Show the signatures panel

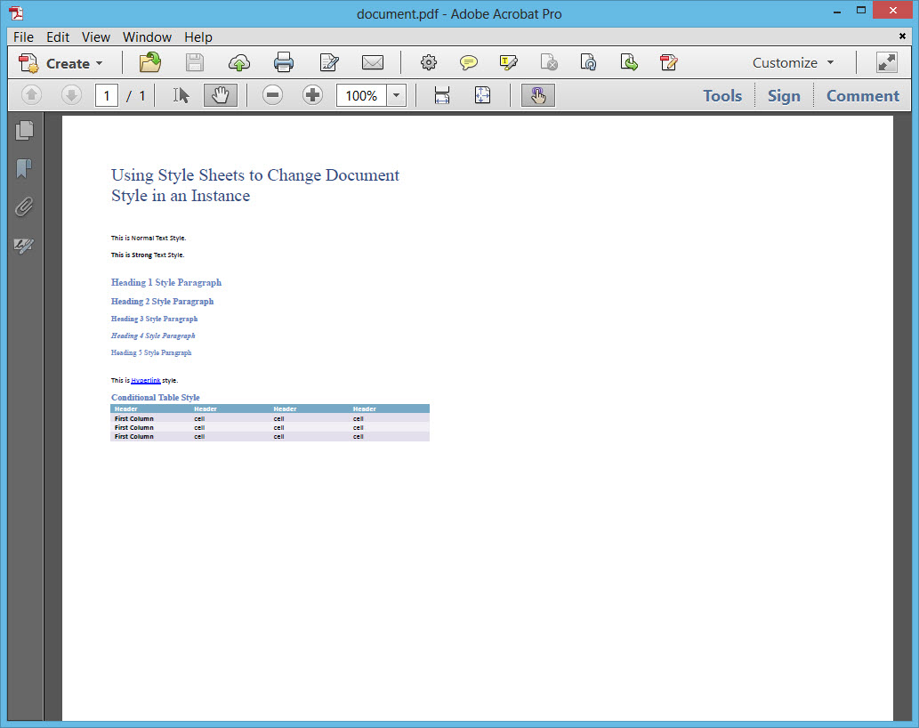(x=24, y=246)
